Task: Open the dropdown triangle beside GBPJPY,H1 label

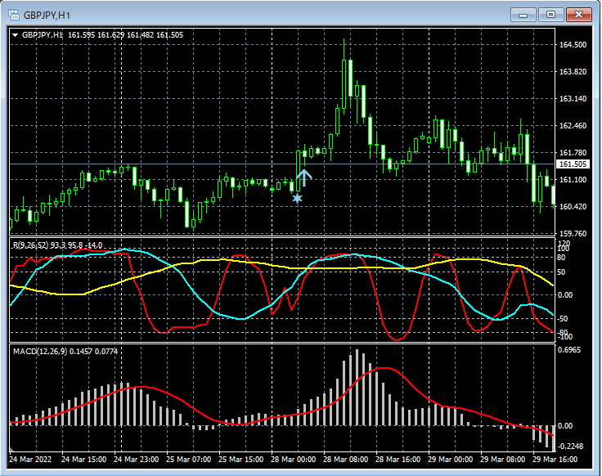Action: (x=16, y=35)
